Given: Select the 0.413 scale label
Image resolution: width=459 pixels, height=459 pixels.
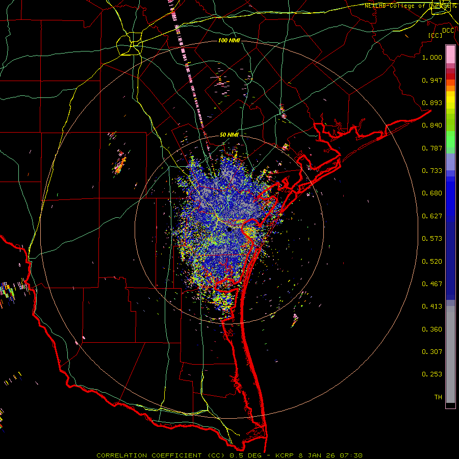Looking at the screenshot, I should [x=432, y=307].
